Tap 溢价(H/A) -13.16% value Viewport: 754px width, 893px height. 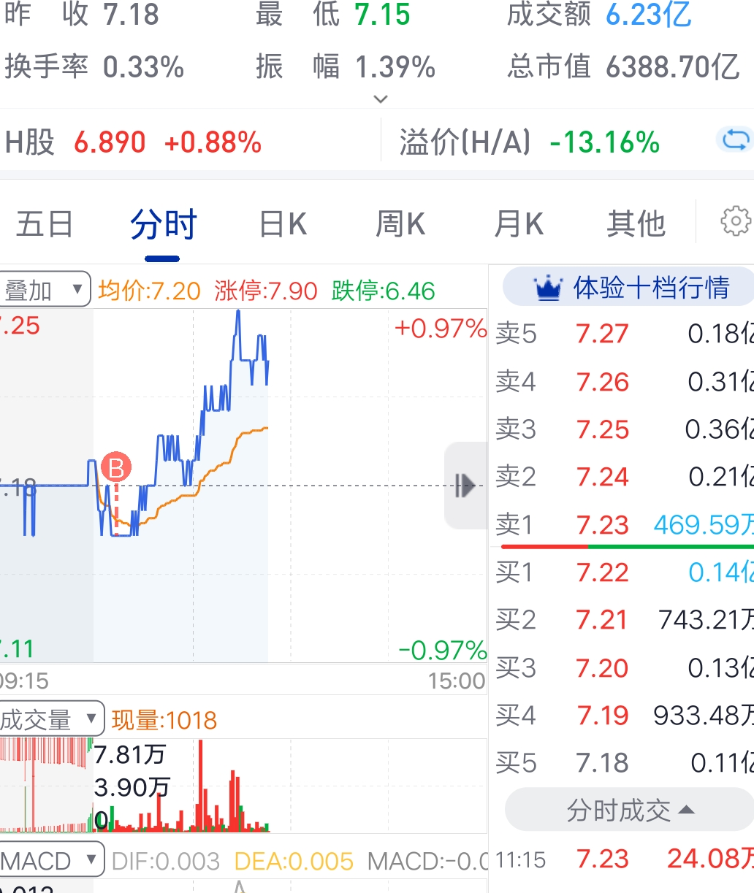point(604,142)
